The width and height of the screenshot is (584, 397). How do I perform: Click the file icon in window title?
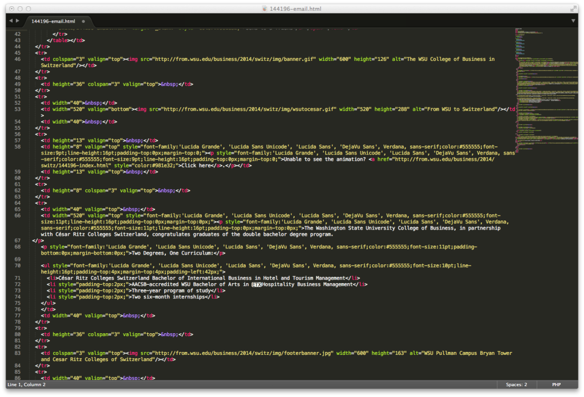[265, 9]
